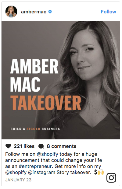This screenshot has width=122, height=189.
Task: Click the blue verified badge
Action: pos(50,12)
